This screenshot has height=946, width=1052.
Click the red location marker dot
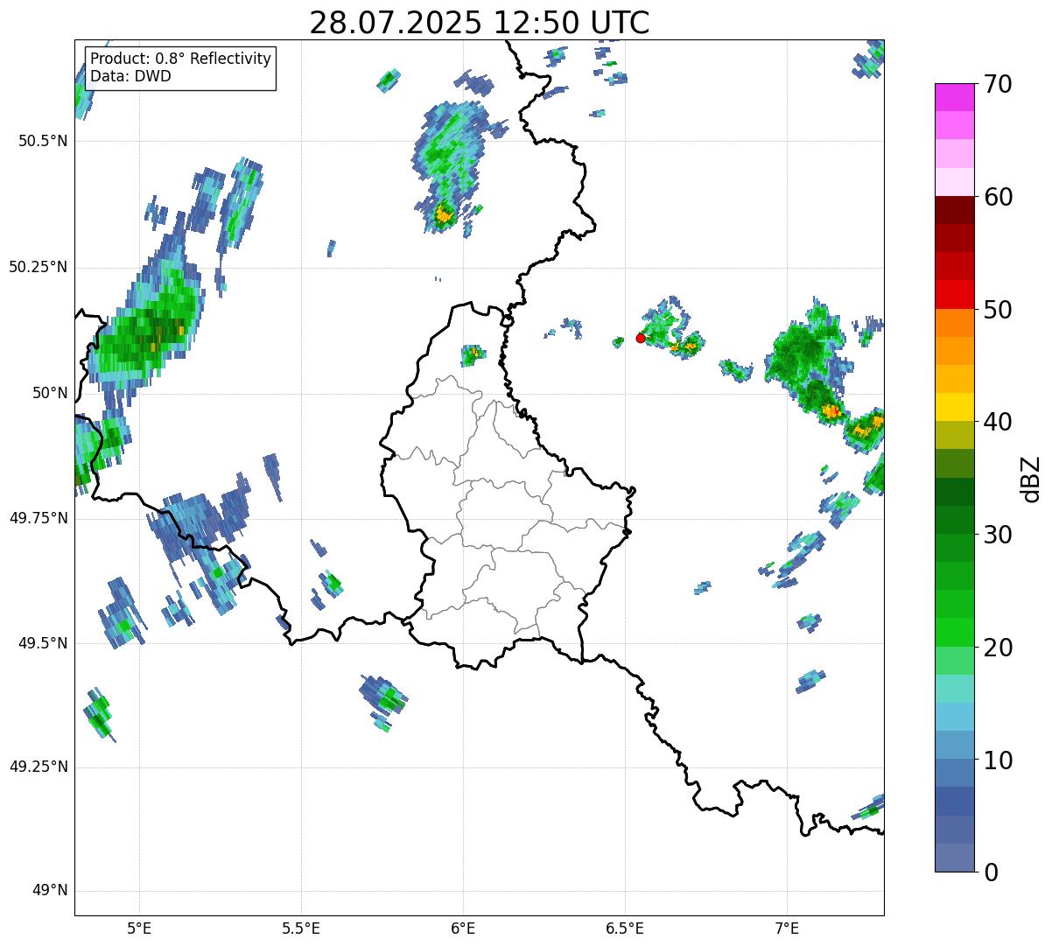pyautogui.click(x=640, y=338)
